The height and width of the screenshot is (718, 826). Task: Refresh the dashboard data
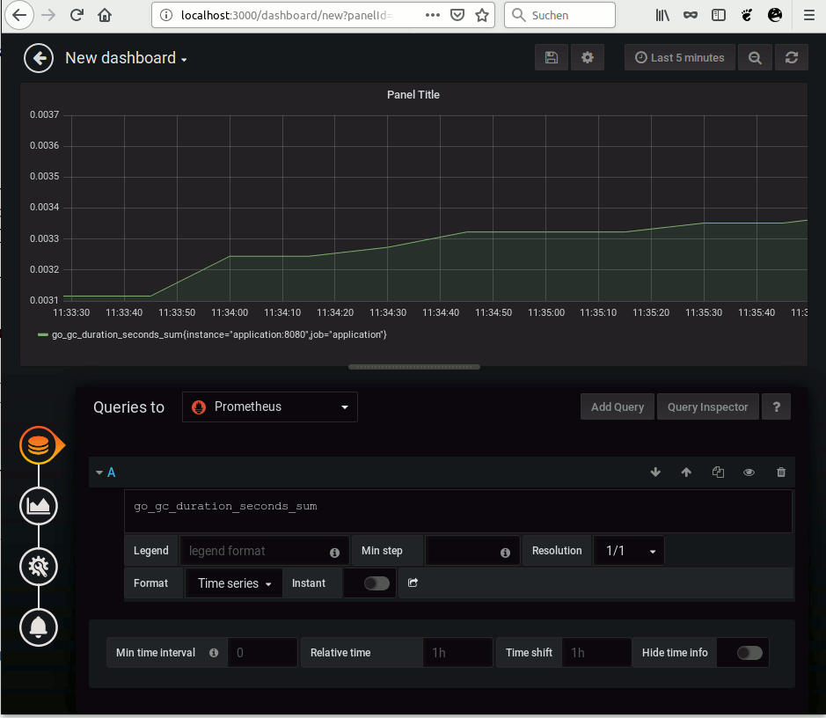pos(791,57)
